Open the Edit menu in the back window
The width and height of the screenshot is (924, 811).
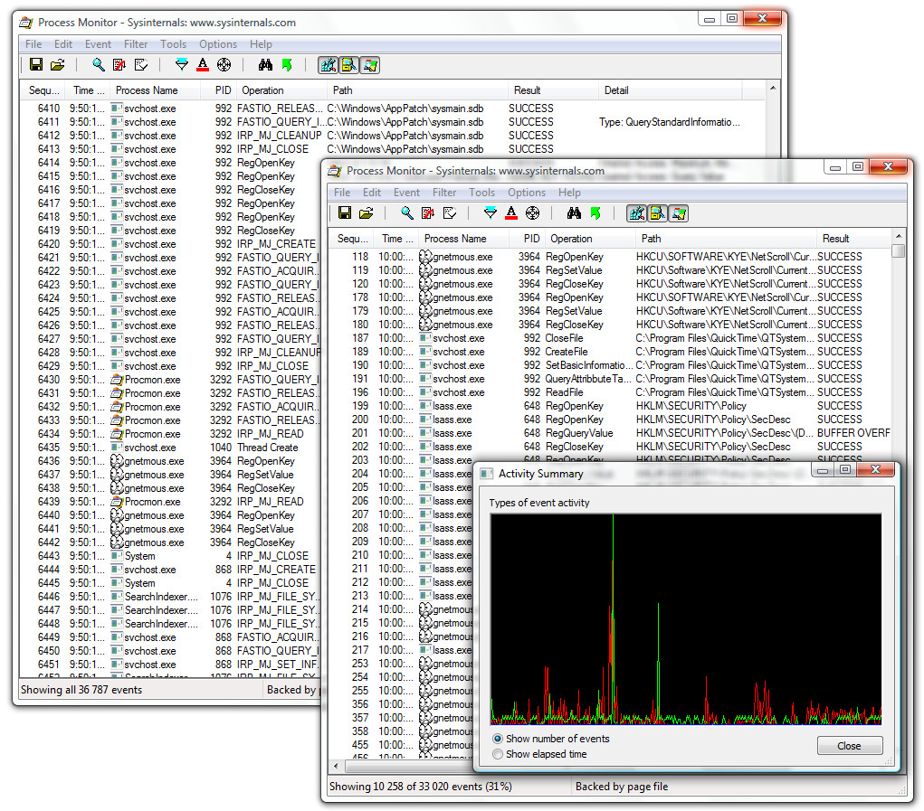click(63, 44)
